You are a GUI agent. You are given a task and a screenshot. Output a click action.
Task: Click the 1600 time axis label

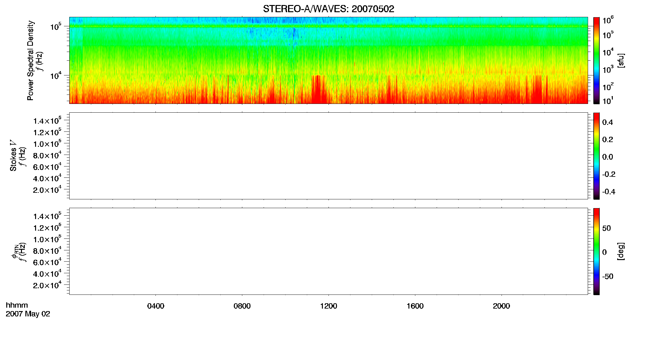(415, 306)
